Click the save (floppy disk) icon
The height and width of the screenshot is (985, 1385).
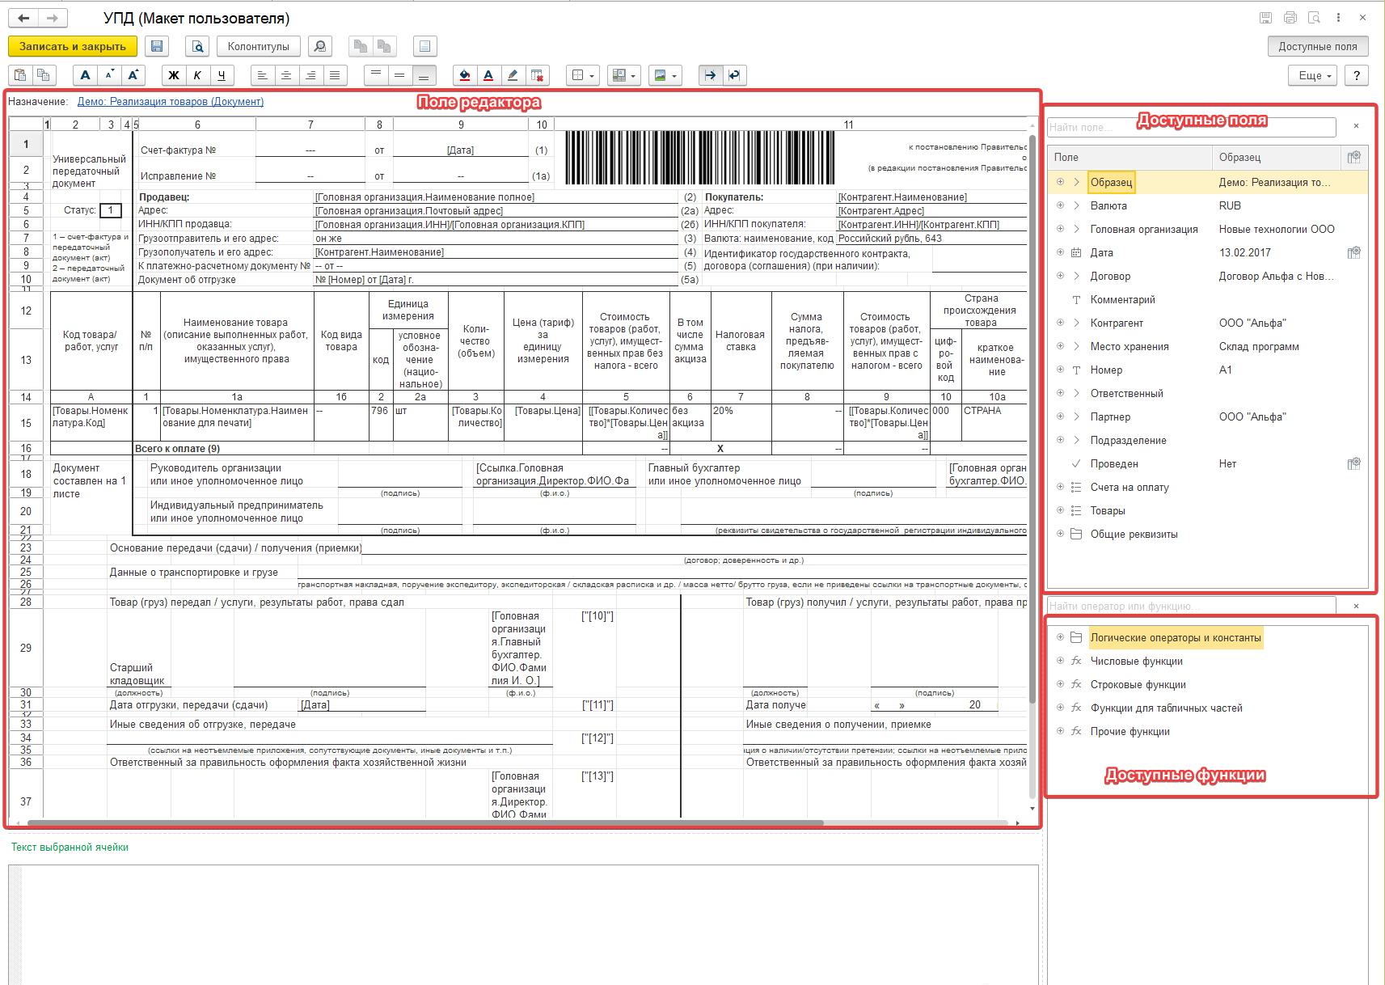158,46
